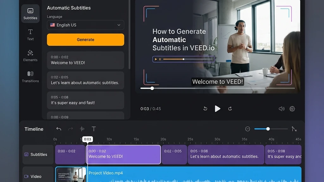Open player settings gear icon
This screenshot has height=182, width=324.
[x=292, y=109]
